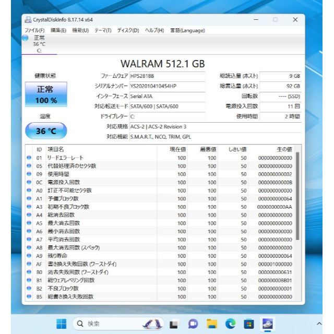Viewport: 334px width, 334px height.
Task: Click the raw value 0000000000AA
Action: [275, 207]
